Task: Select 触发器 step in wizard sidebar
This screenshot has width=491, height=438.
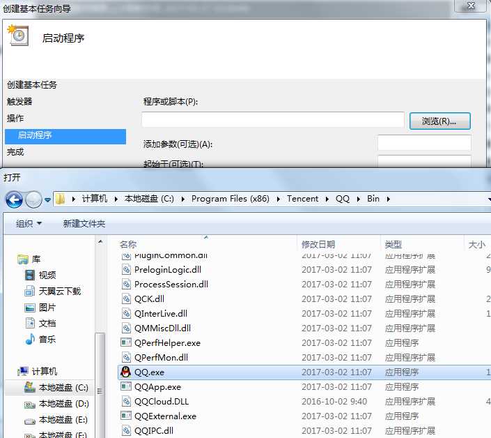Action: click(x=20, y=102)
